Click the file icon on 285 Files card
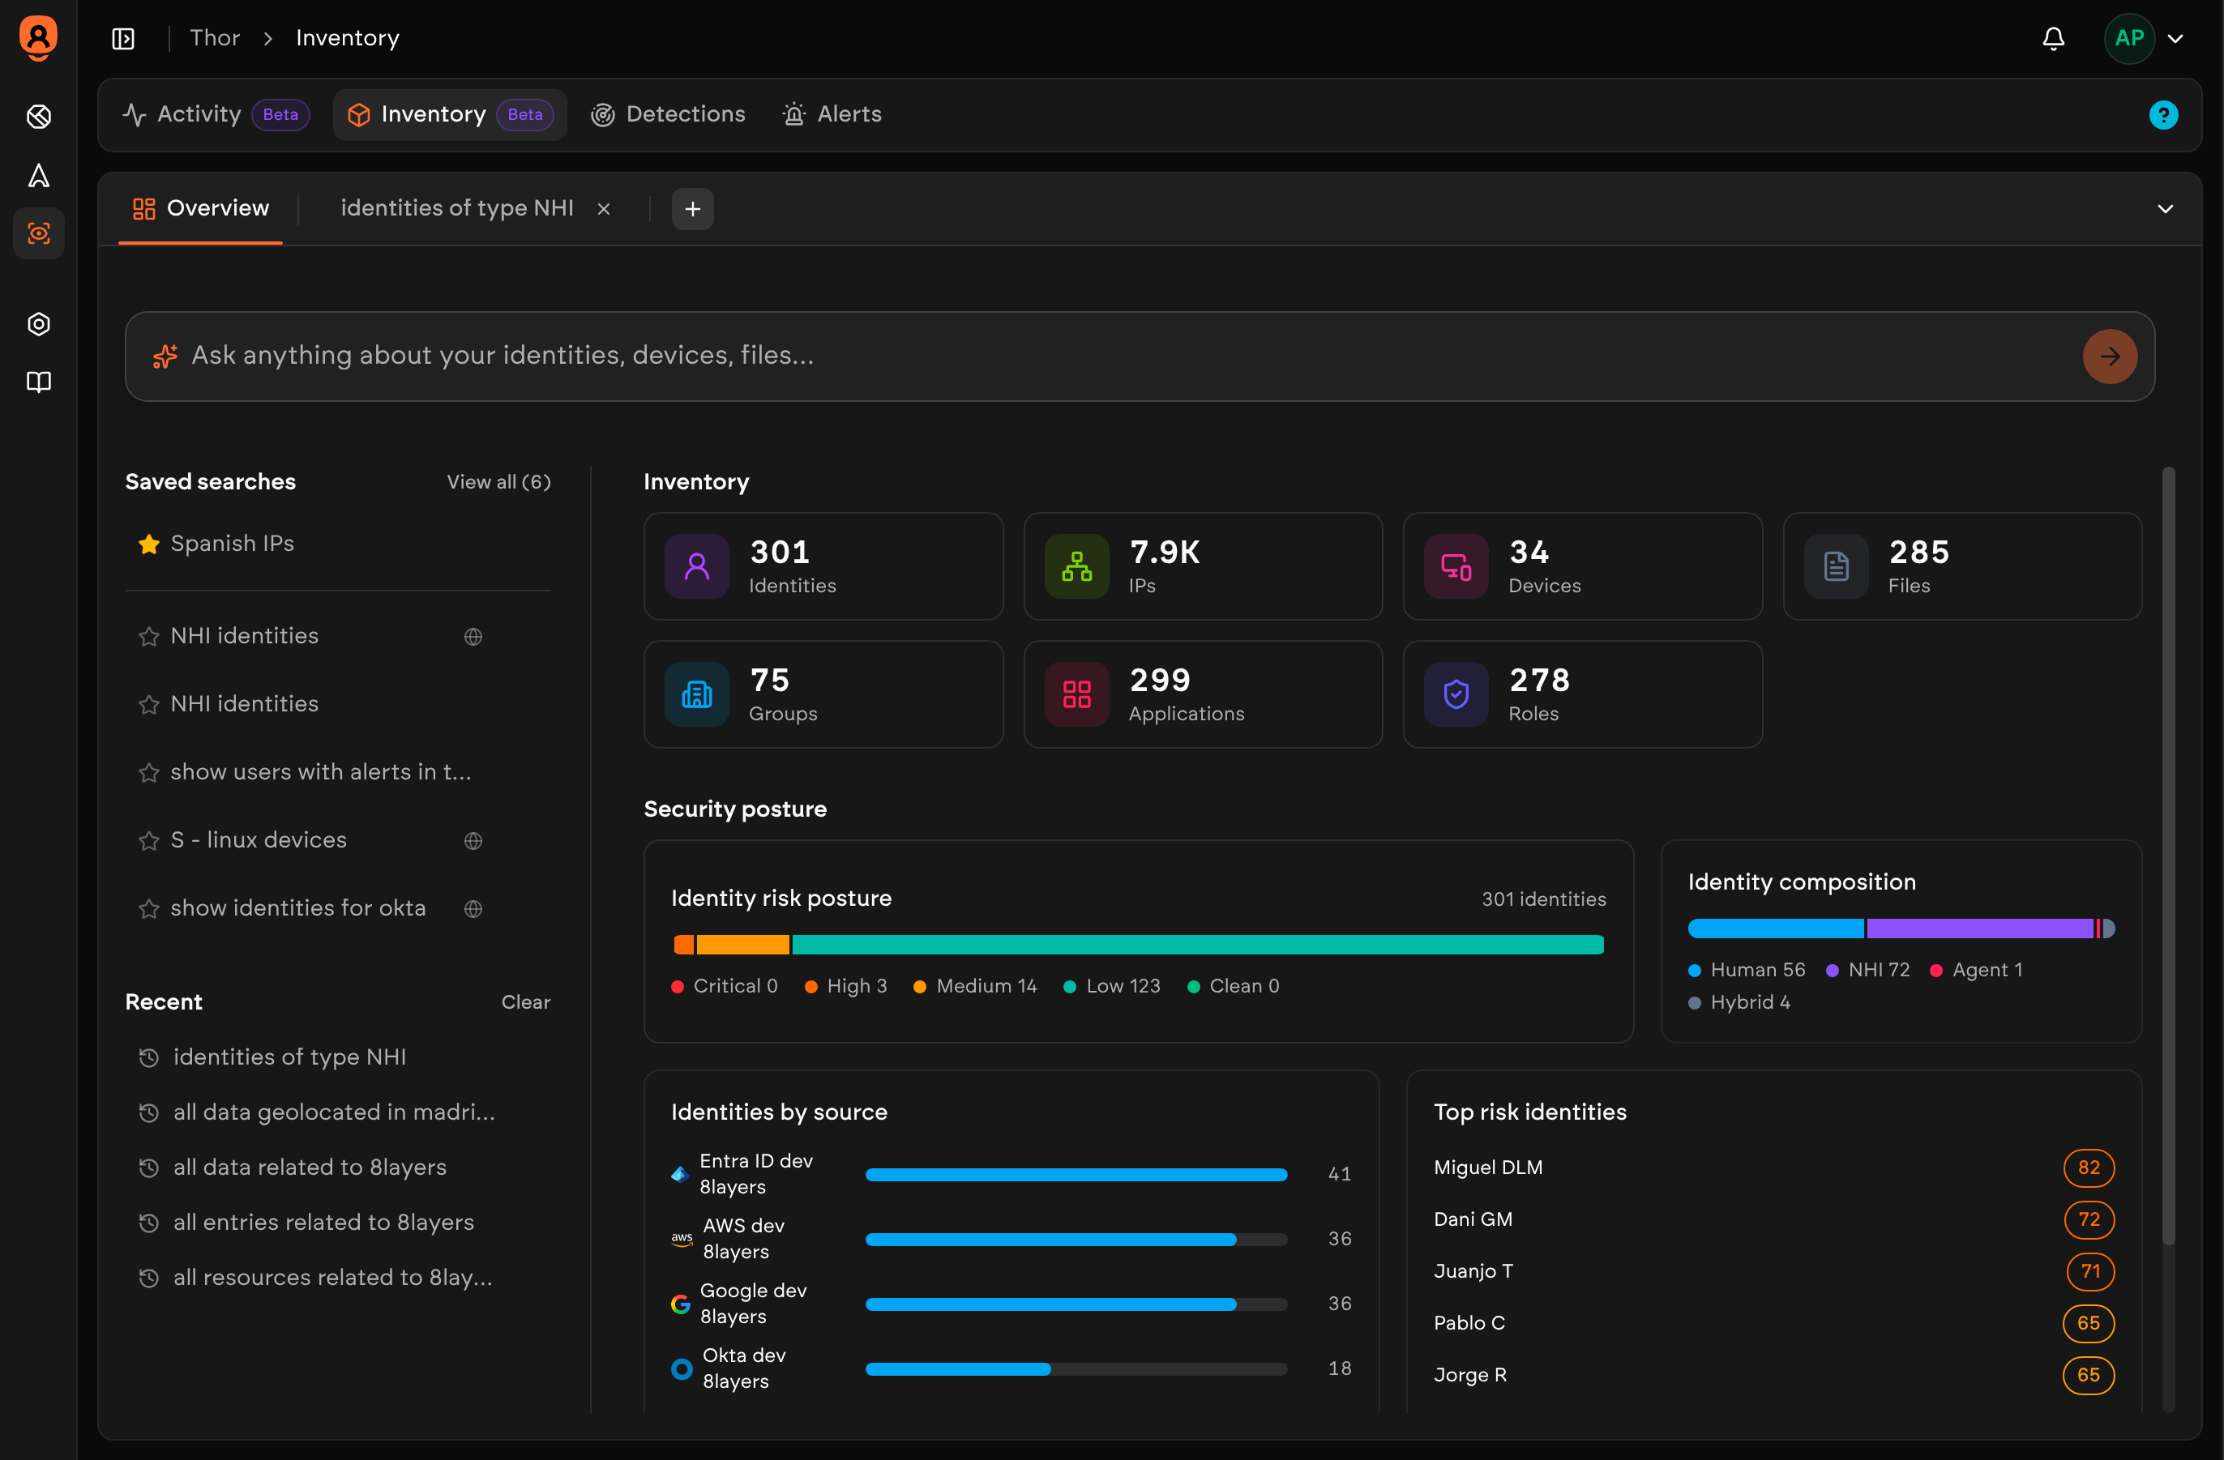Image resolution: width=2224 pixels, height=1460 pixels. pos(1835,566)
